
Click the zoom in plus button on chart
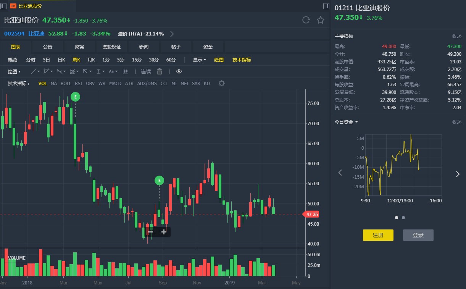[x=164, y=232]
